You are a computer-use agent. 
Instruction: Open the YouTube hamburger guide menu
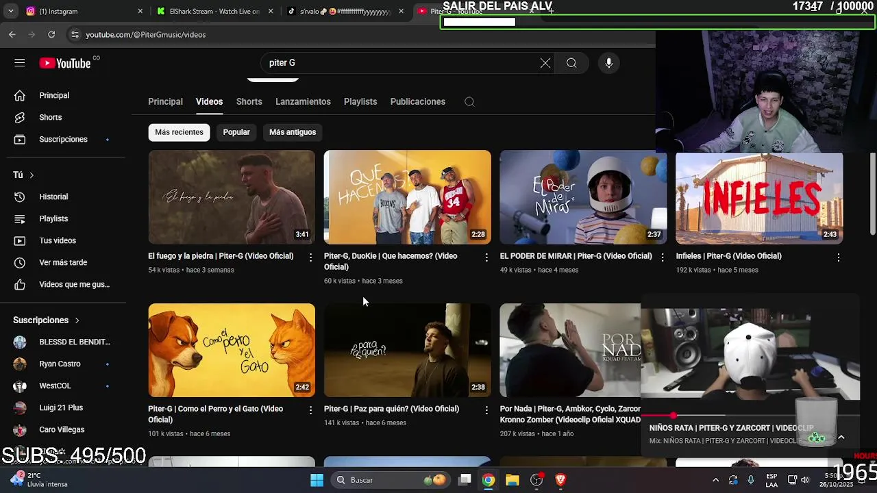click(19, 63)
